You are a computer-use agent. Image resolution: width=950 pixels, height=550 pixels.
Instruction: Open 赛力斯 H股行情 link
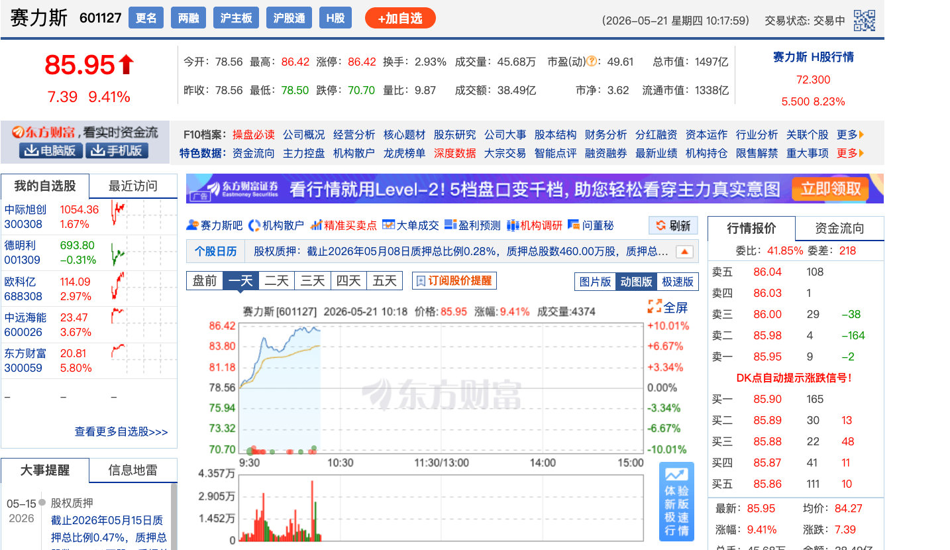pyautogui.click(x=813, y=57)
